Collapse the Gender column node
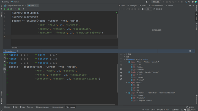 (127, 72)
